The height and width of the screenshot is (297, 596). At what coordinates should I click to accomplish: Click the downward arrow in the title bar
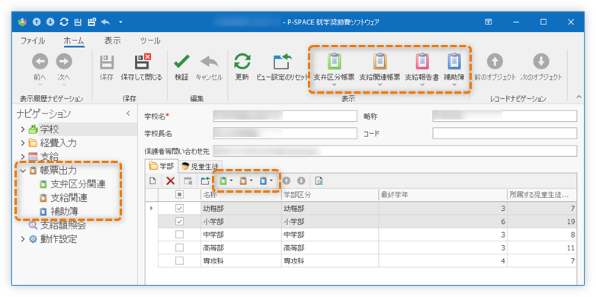tap(50, 22)
